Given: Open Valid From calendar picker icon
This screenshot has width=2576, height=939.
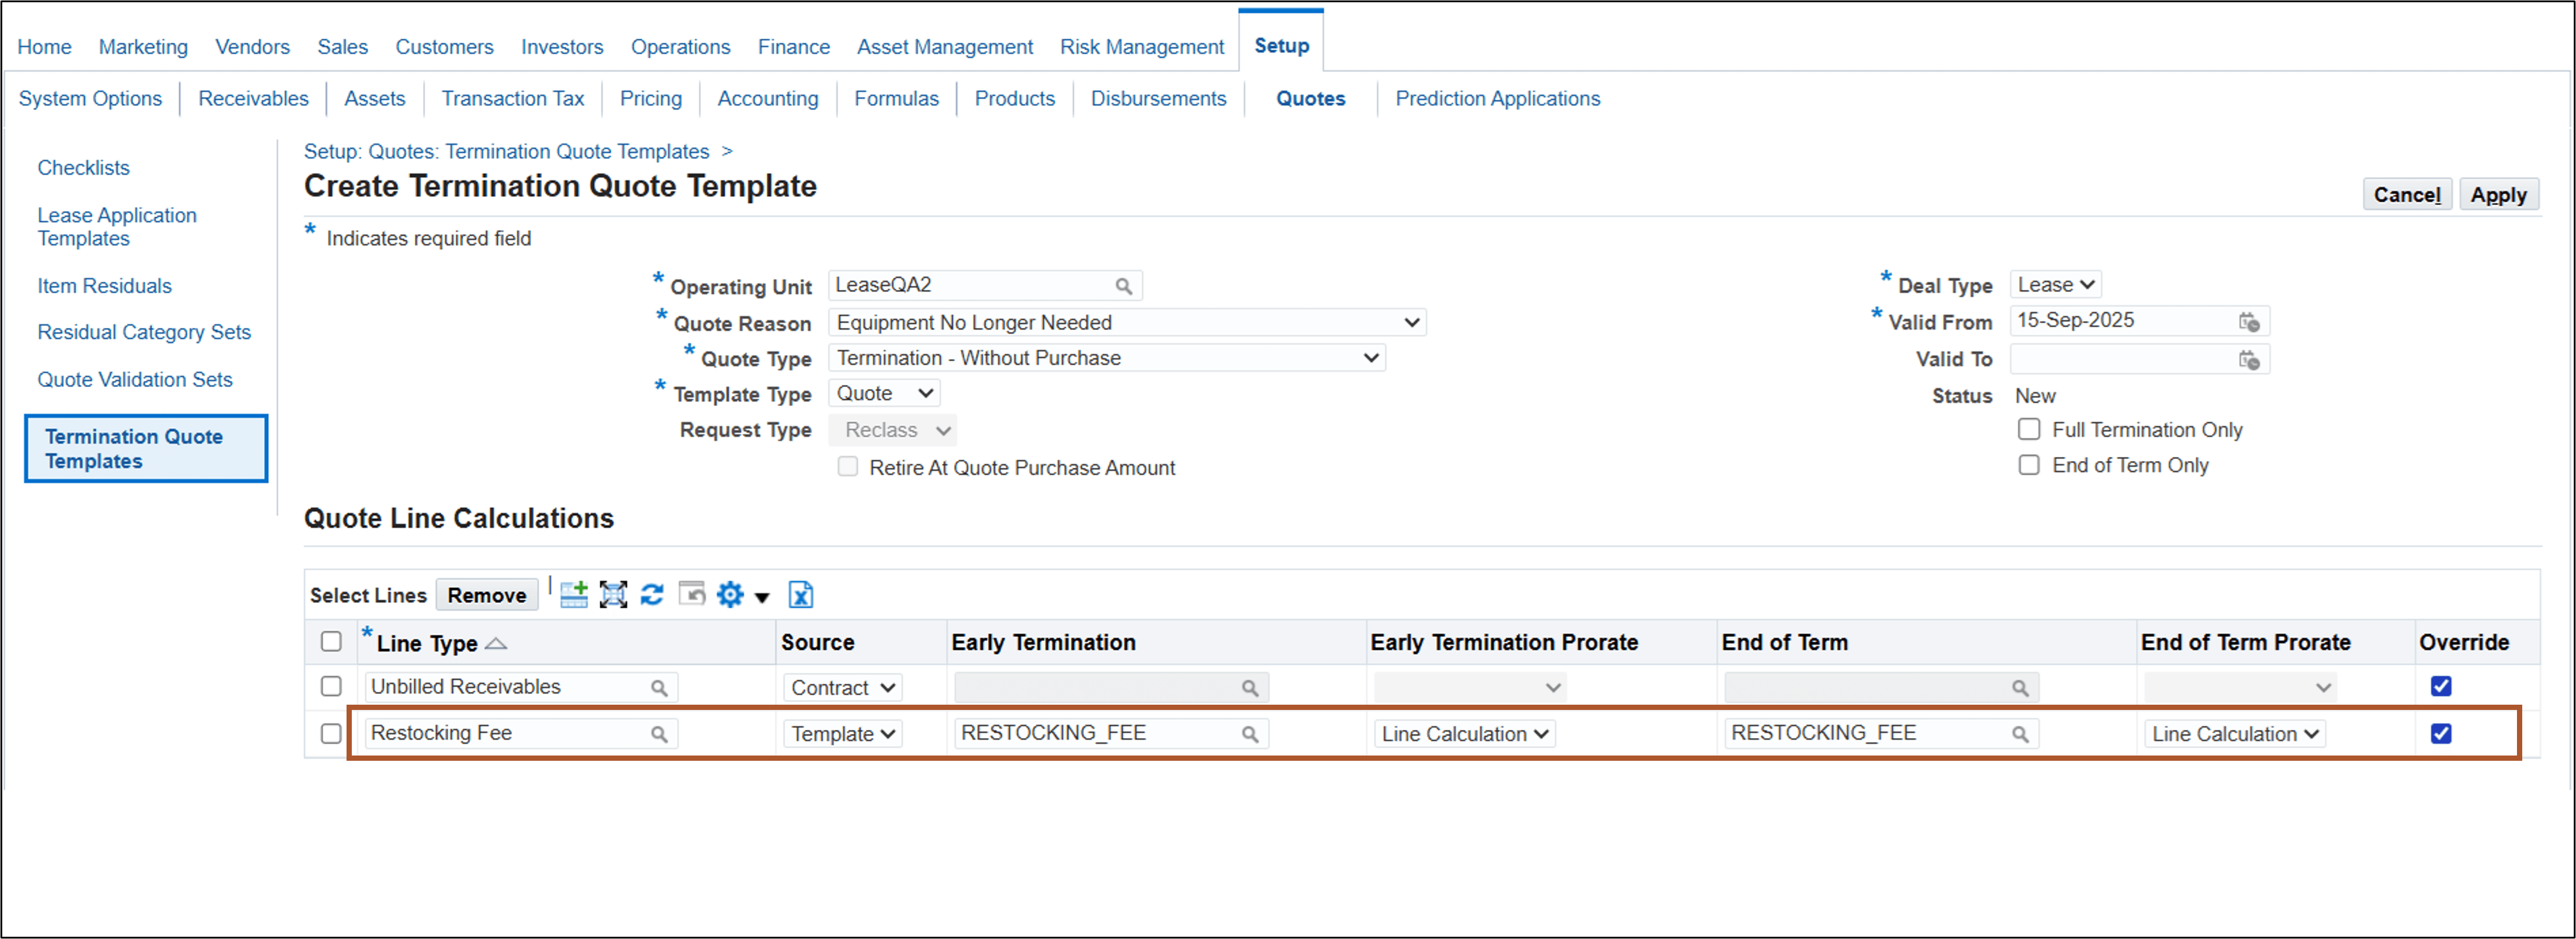Looking at the screenshot, I should click(2248, 322).
